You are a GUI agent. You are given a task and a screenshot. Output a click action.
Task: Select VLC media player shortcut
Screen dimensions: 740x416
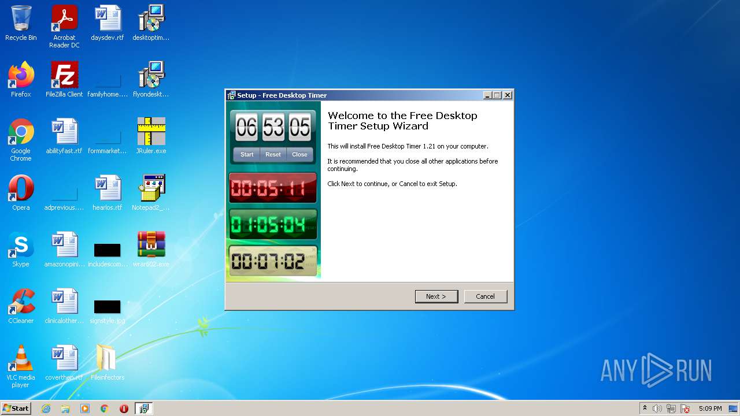tap(21, 366)
